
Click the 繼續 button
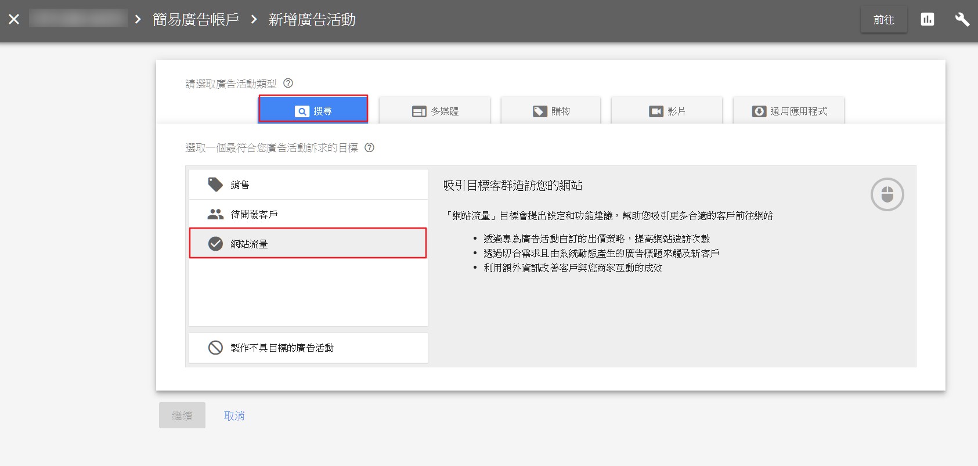(x=182, y=416)
